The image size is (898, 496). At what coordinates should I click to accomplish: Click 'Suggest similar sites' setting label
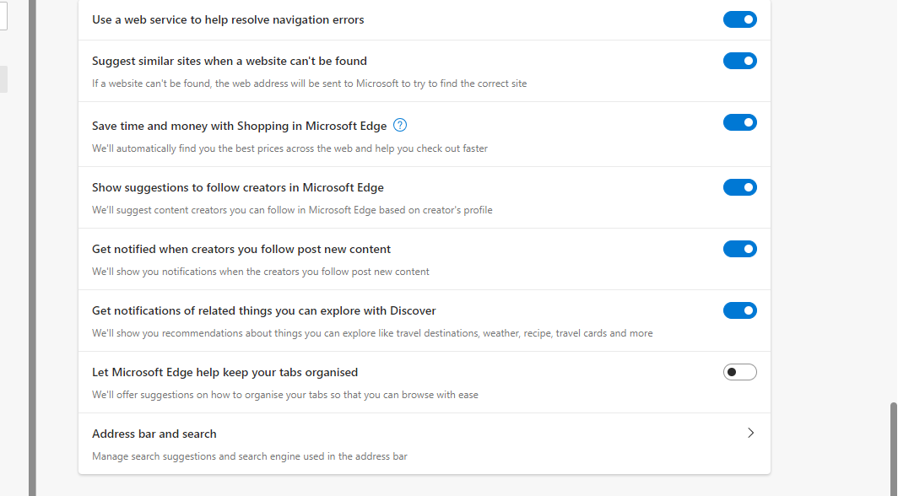(x=229, y=61)
